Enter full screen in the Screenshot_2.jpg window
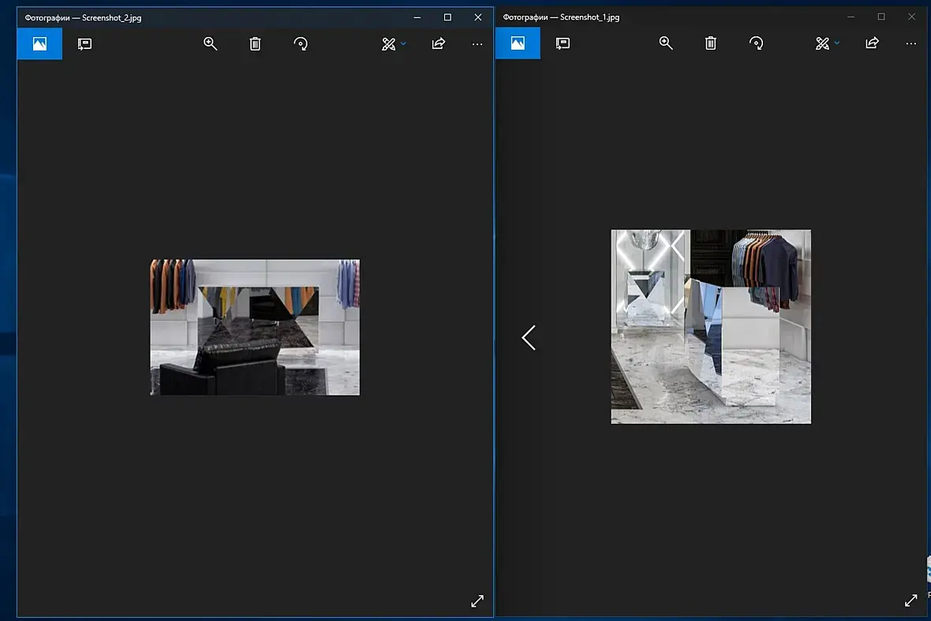This screenshot has width=931, height=621. (x=477, y=600)
